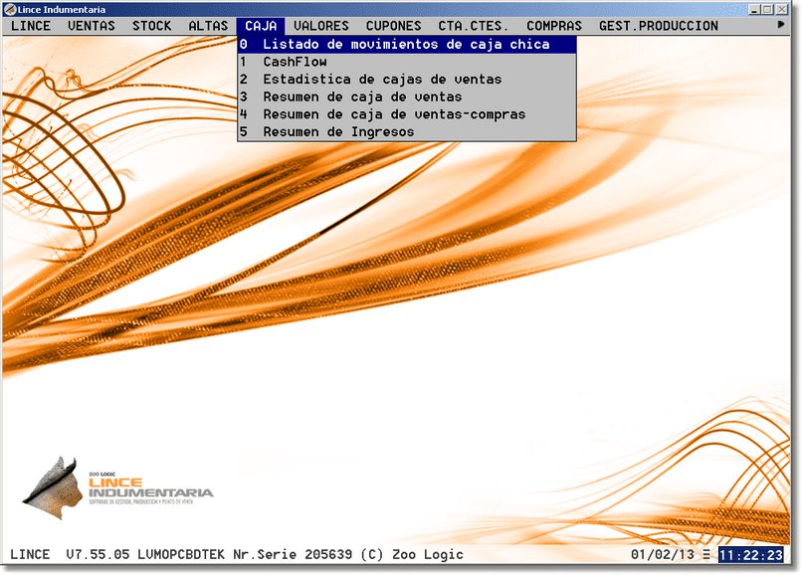Select Resumen de Ingresos
Screen dimensions: 802x575
coord(407,131)
